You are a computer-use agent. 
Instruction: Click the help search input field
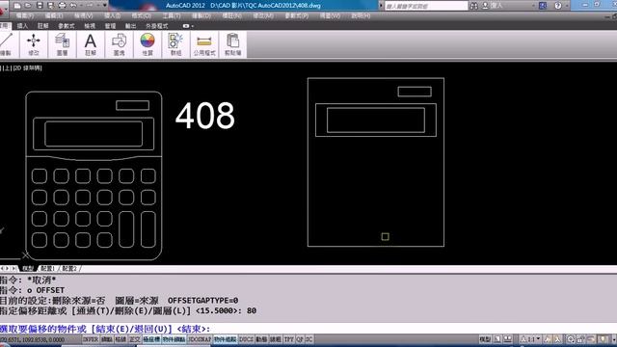[426, 6]
